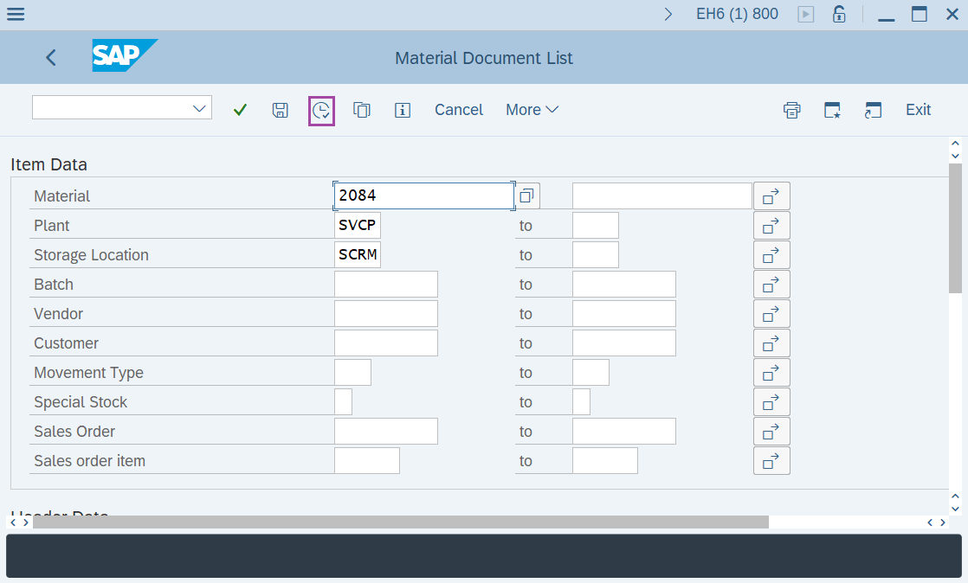Execute the report via the highlighted clock icon
The image size is (968, 583).
tap(320, 110)
